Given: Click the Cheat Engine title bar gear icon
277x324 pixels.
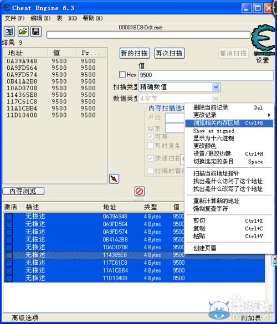Looking at the screenshot, I should tap(7, 8).
